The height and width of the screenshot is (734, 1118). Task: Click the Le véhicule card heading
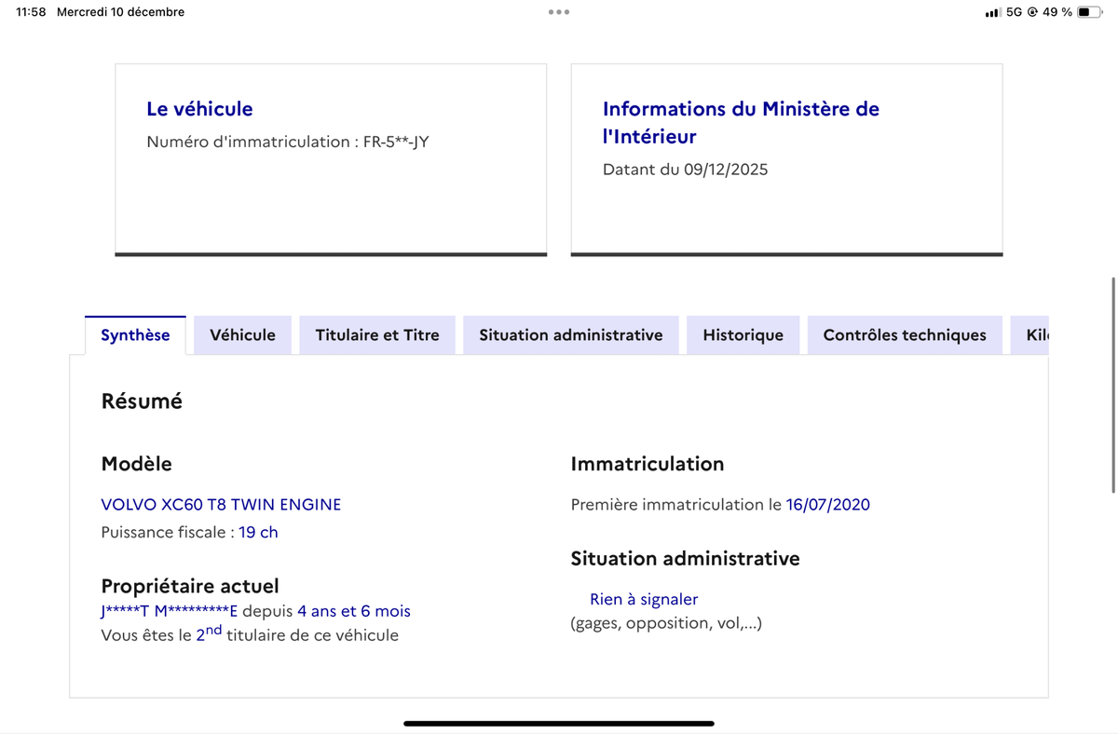(x=199, y=109)
